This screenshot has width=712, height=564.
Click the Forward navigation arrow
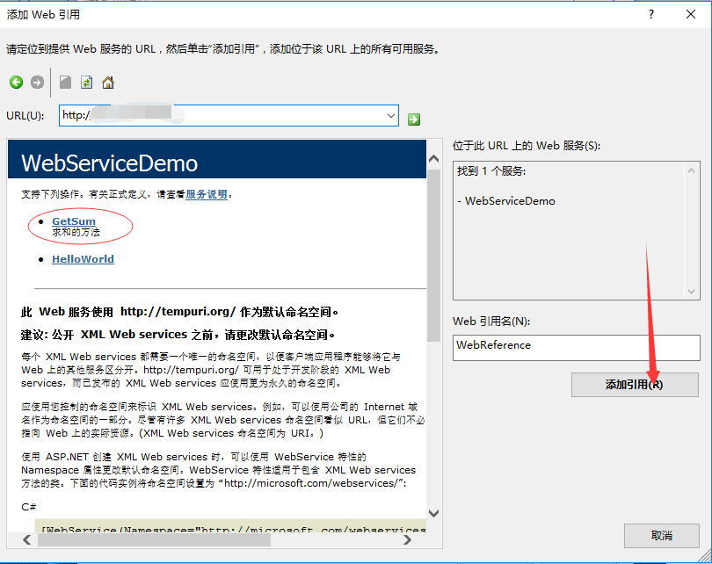point(35,82)
